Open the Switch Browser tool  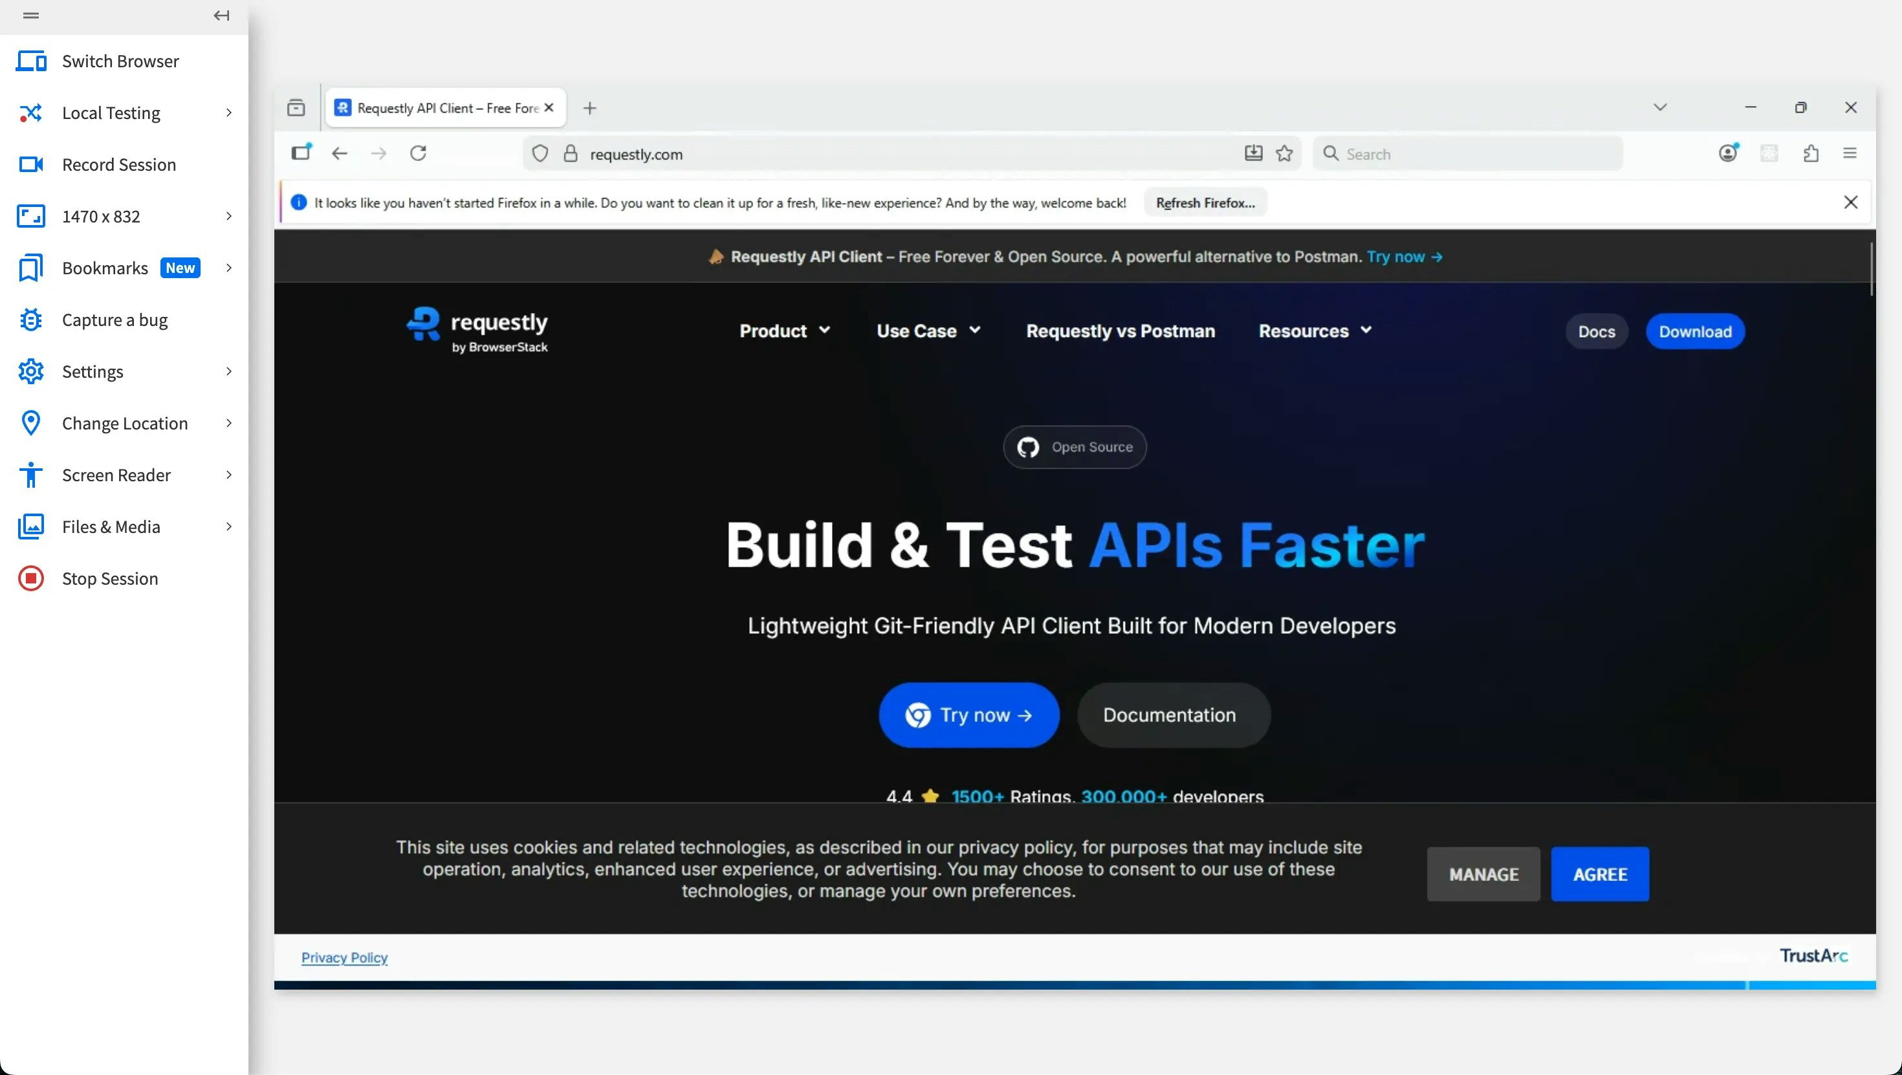(x=120, y=61)
